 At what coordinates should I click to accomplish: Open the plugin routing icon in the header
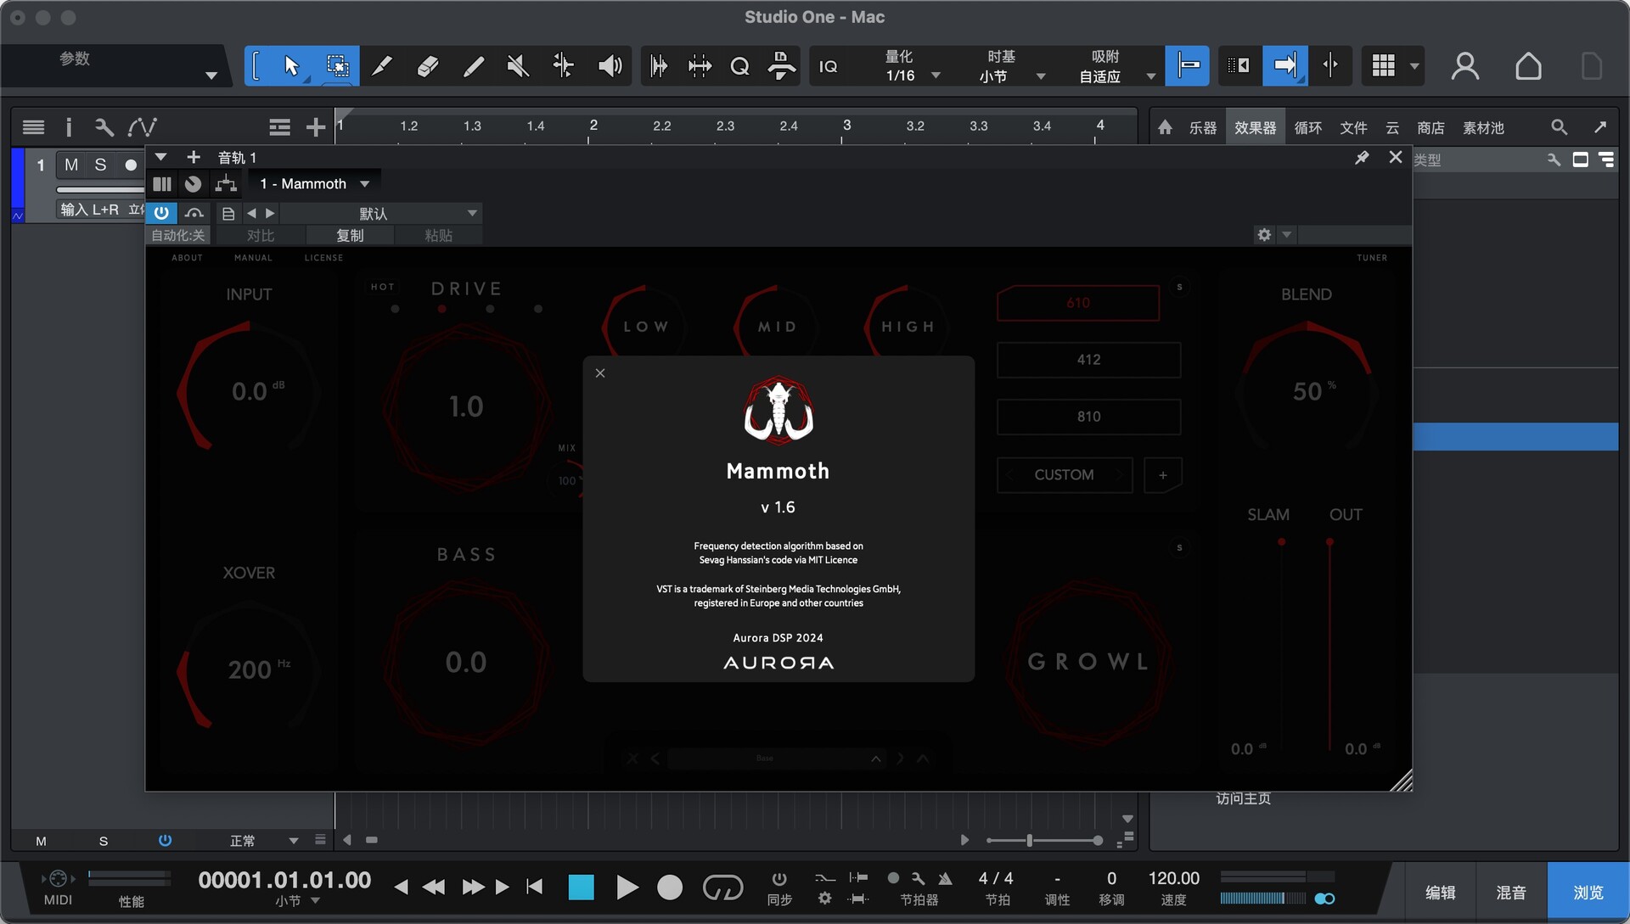point(226,183)
